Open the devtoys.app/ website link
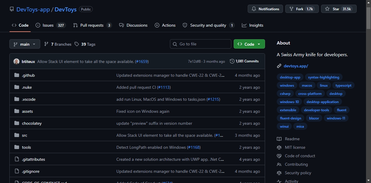 (296, 66)
